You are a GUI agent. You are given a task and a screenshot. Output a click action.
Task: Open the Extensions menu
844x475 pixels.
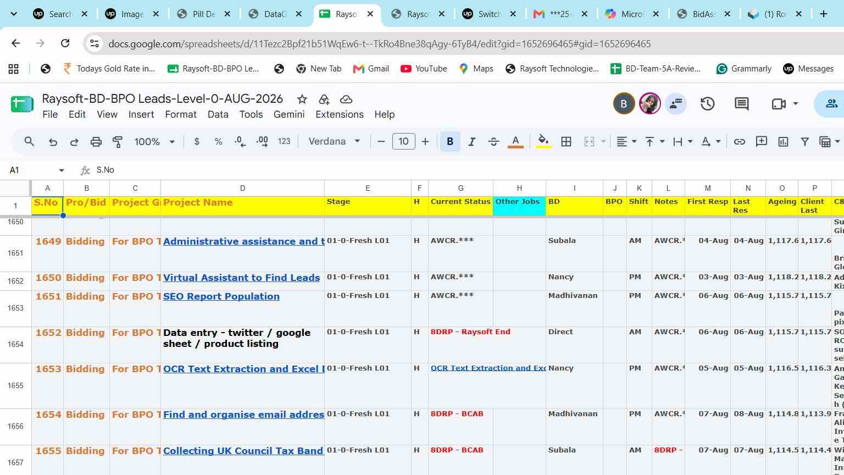(340, 114)
